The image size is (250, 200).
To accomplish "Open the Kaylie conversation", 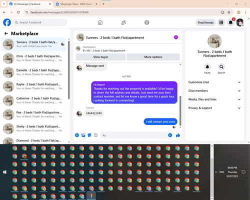I will tap(34, 86).
